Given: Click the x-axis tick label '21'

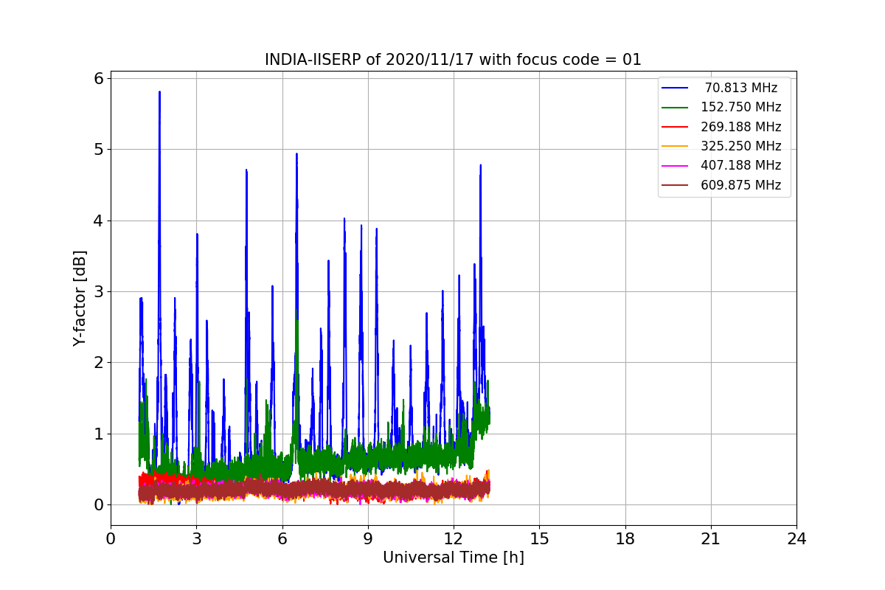Looking at the screenshot, I should pyautogui.click(x=711, y=538).
